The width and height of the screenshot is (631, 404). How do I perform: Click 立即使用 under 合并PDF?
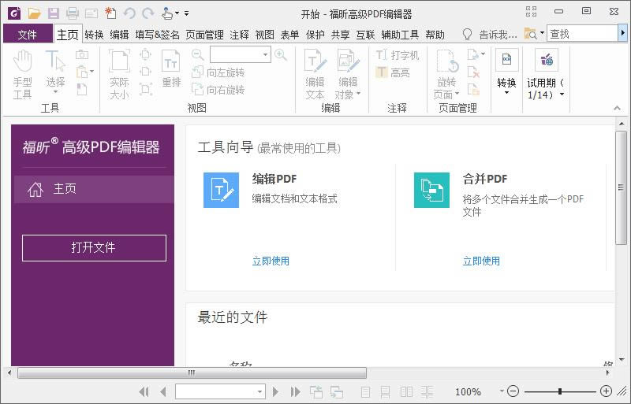(x=481, y=261)
